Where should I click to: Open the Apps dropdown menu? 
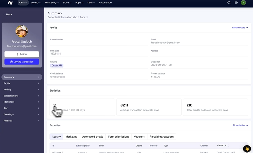click(x=79, y=2)
